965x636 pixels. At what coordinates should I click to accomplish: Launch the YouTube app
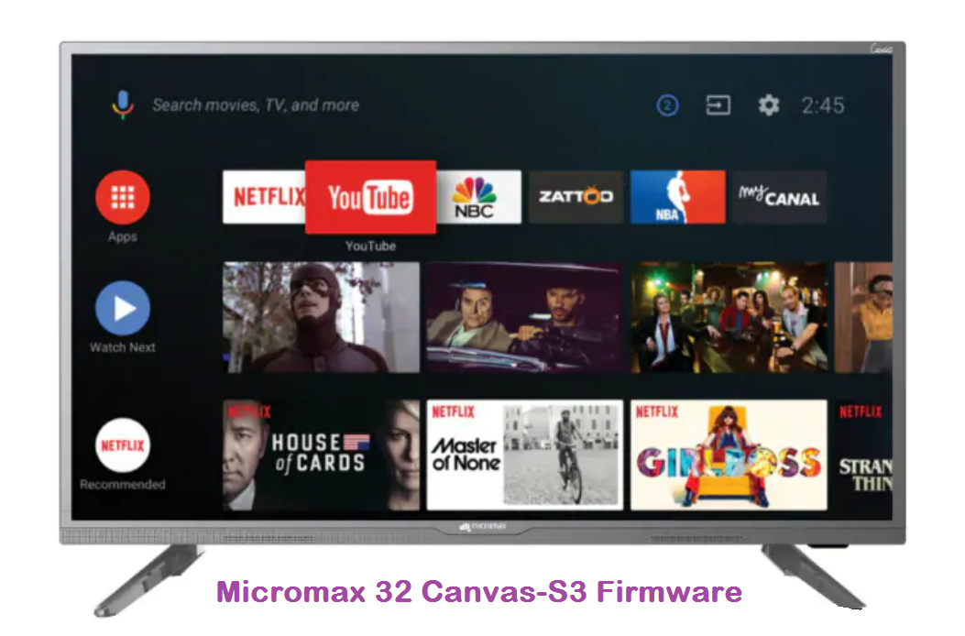372,196
